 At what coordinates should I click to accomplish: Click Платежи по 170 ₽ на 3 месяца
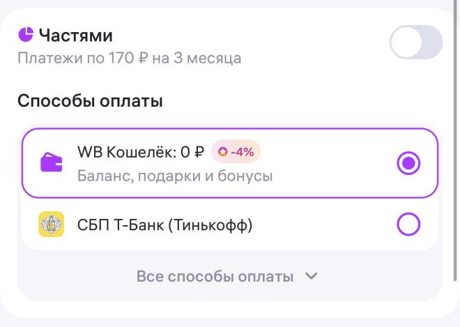coord(130,58)
